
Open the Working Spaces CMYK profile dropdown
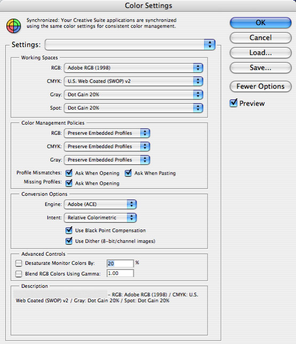133,81
